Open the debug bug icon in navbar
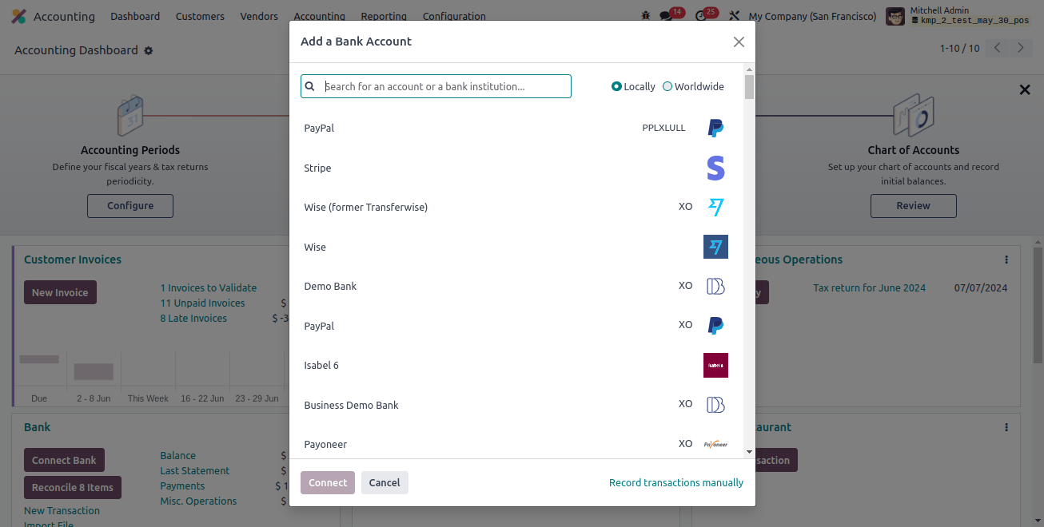1044x527 pixels. [646, 16]
